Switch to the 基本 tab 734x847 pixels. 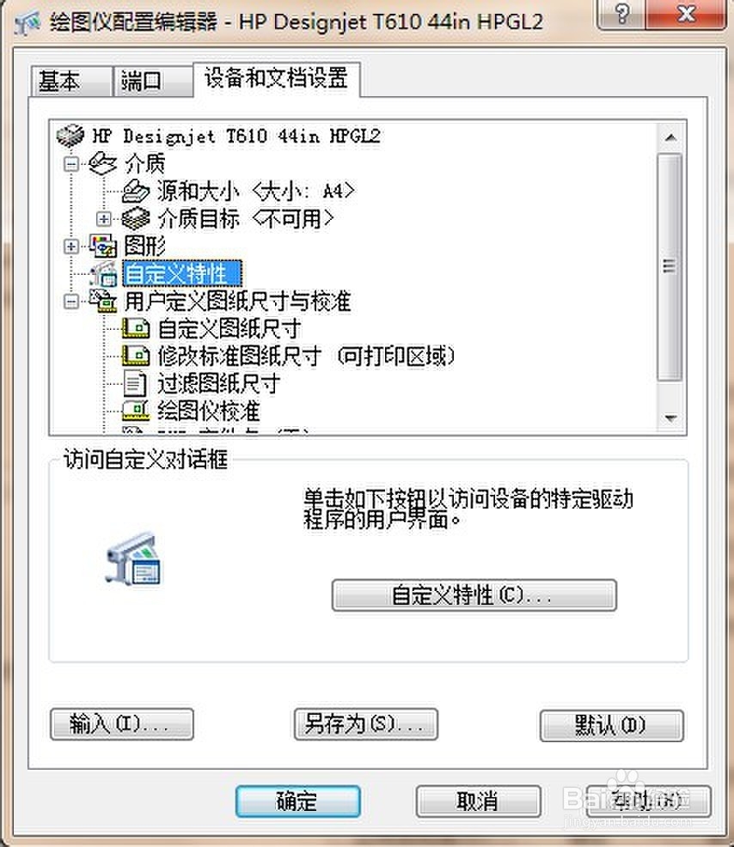coord(71,82)
